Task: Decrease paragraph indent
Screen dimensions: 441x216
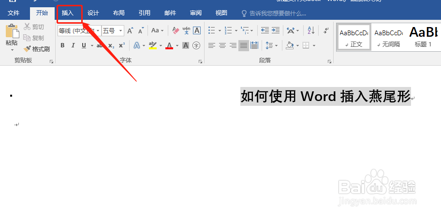Action: pos(265,30)
